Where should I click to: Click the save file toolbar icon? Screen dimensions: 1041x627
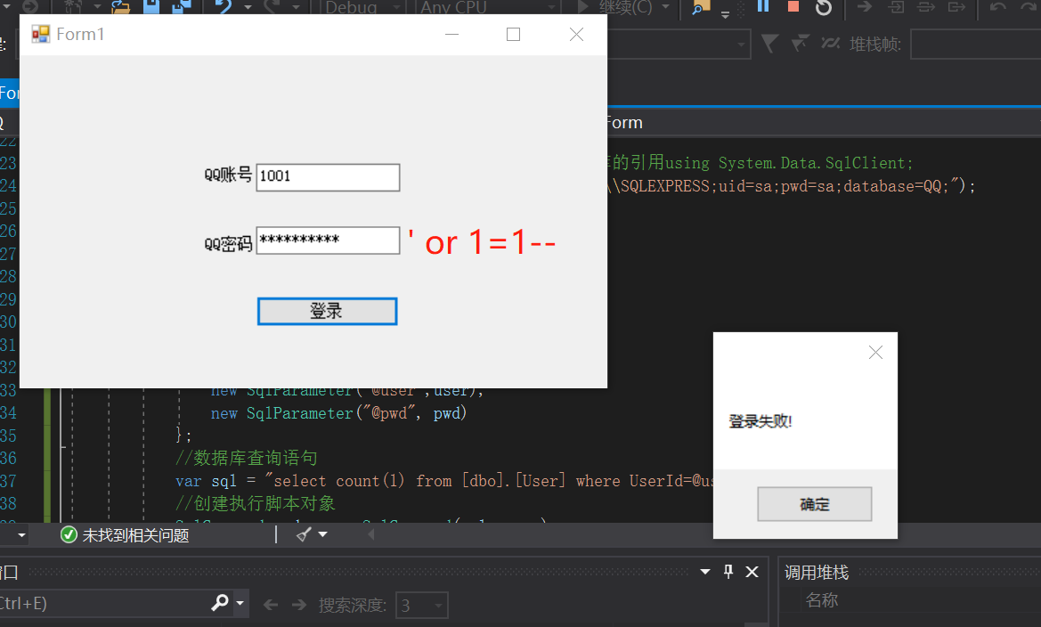[x=151, y=7]
